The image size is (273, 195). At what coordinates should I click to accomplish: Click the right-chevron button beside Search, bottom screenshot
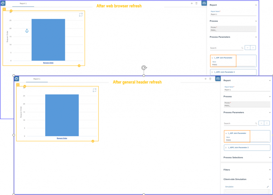pyautogui.click(x=267, y=123)
